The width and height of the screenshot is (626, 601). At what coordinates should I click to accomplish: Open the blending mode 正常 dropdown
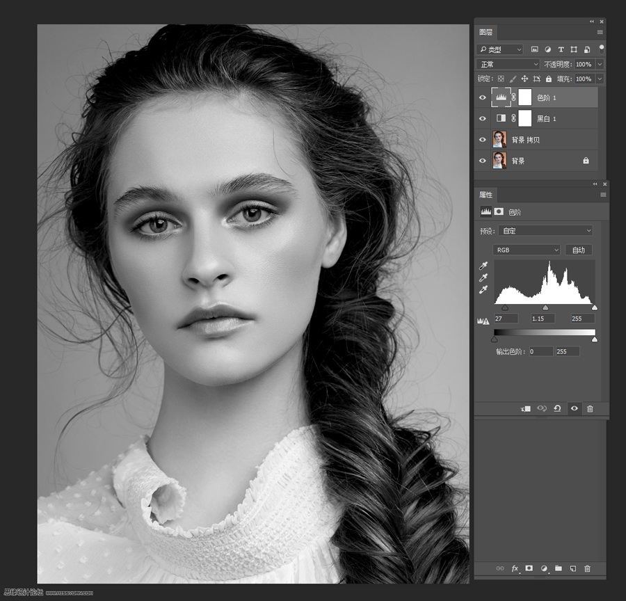pyautogui.click(x=508, y=64)
